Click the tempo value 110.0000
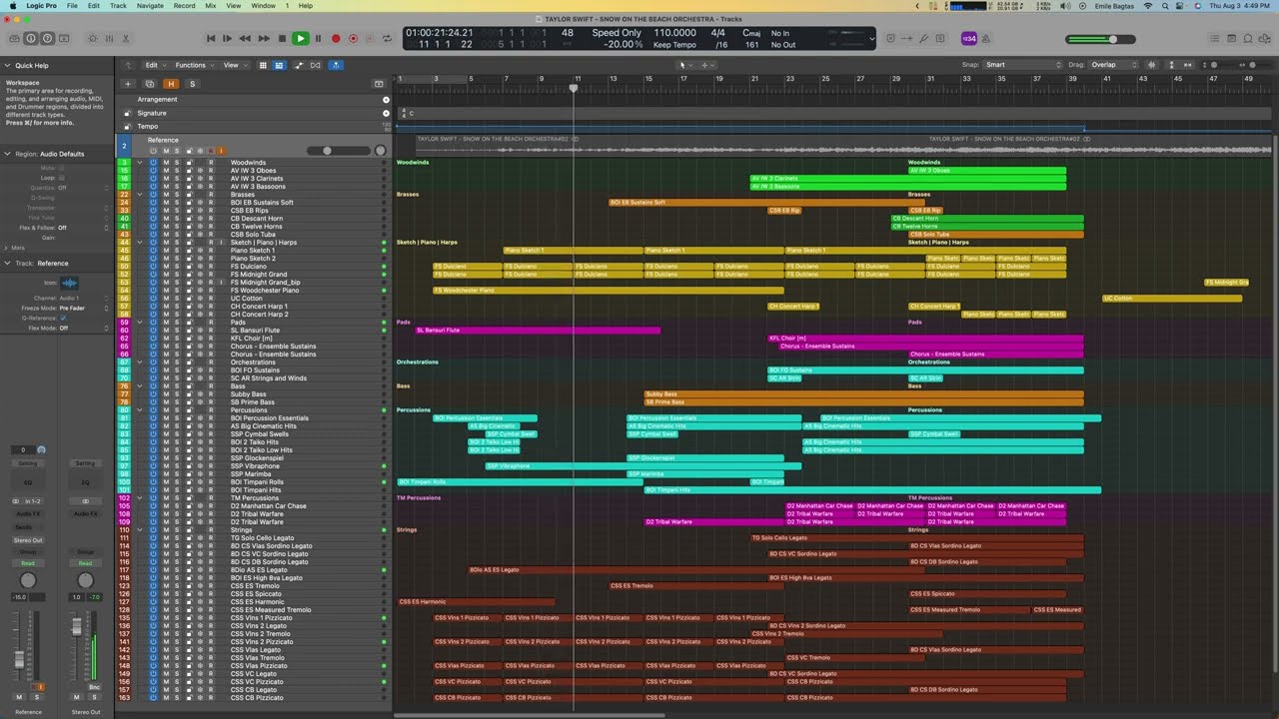 (x=674, y=33)
